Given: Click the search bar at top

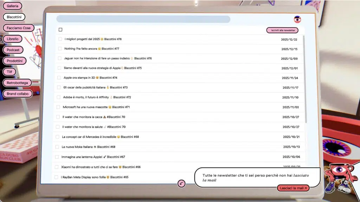Looking at the screenshot, I should [x=143, y=19].
